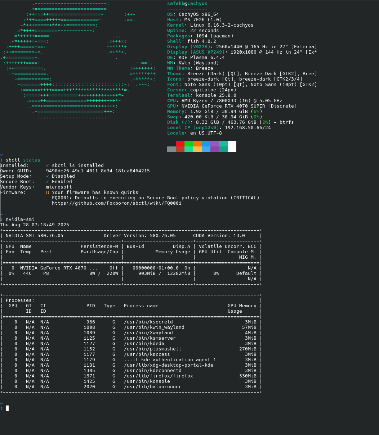Click the Display (ASUS VP249) 1920x1080 line
Viewport: 379px width, 435px height.
[x=242, y=52]
